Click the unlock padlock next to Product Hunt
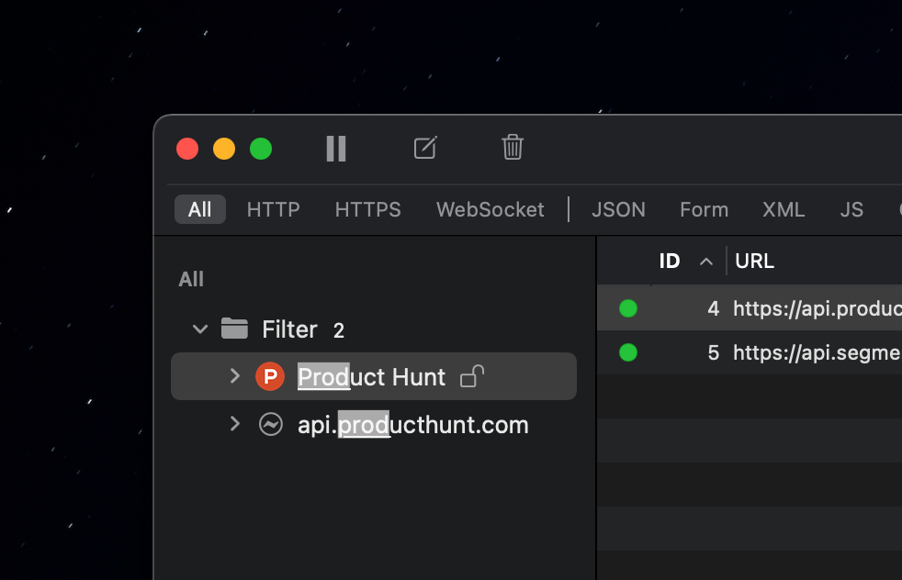The width and height of the screenshot is (902, 580). click(472, 376)
